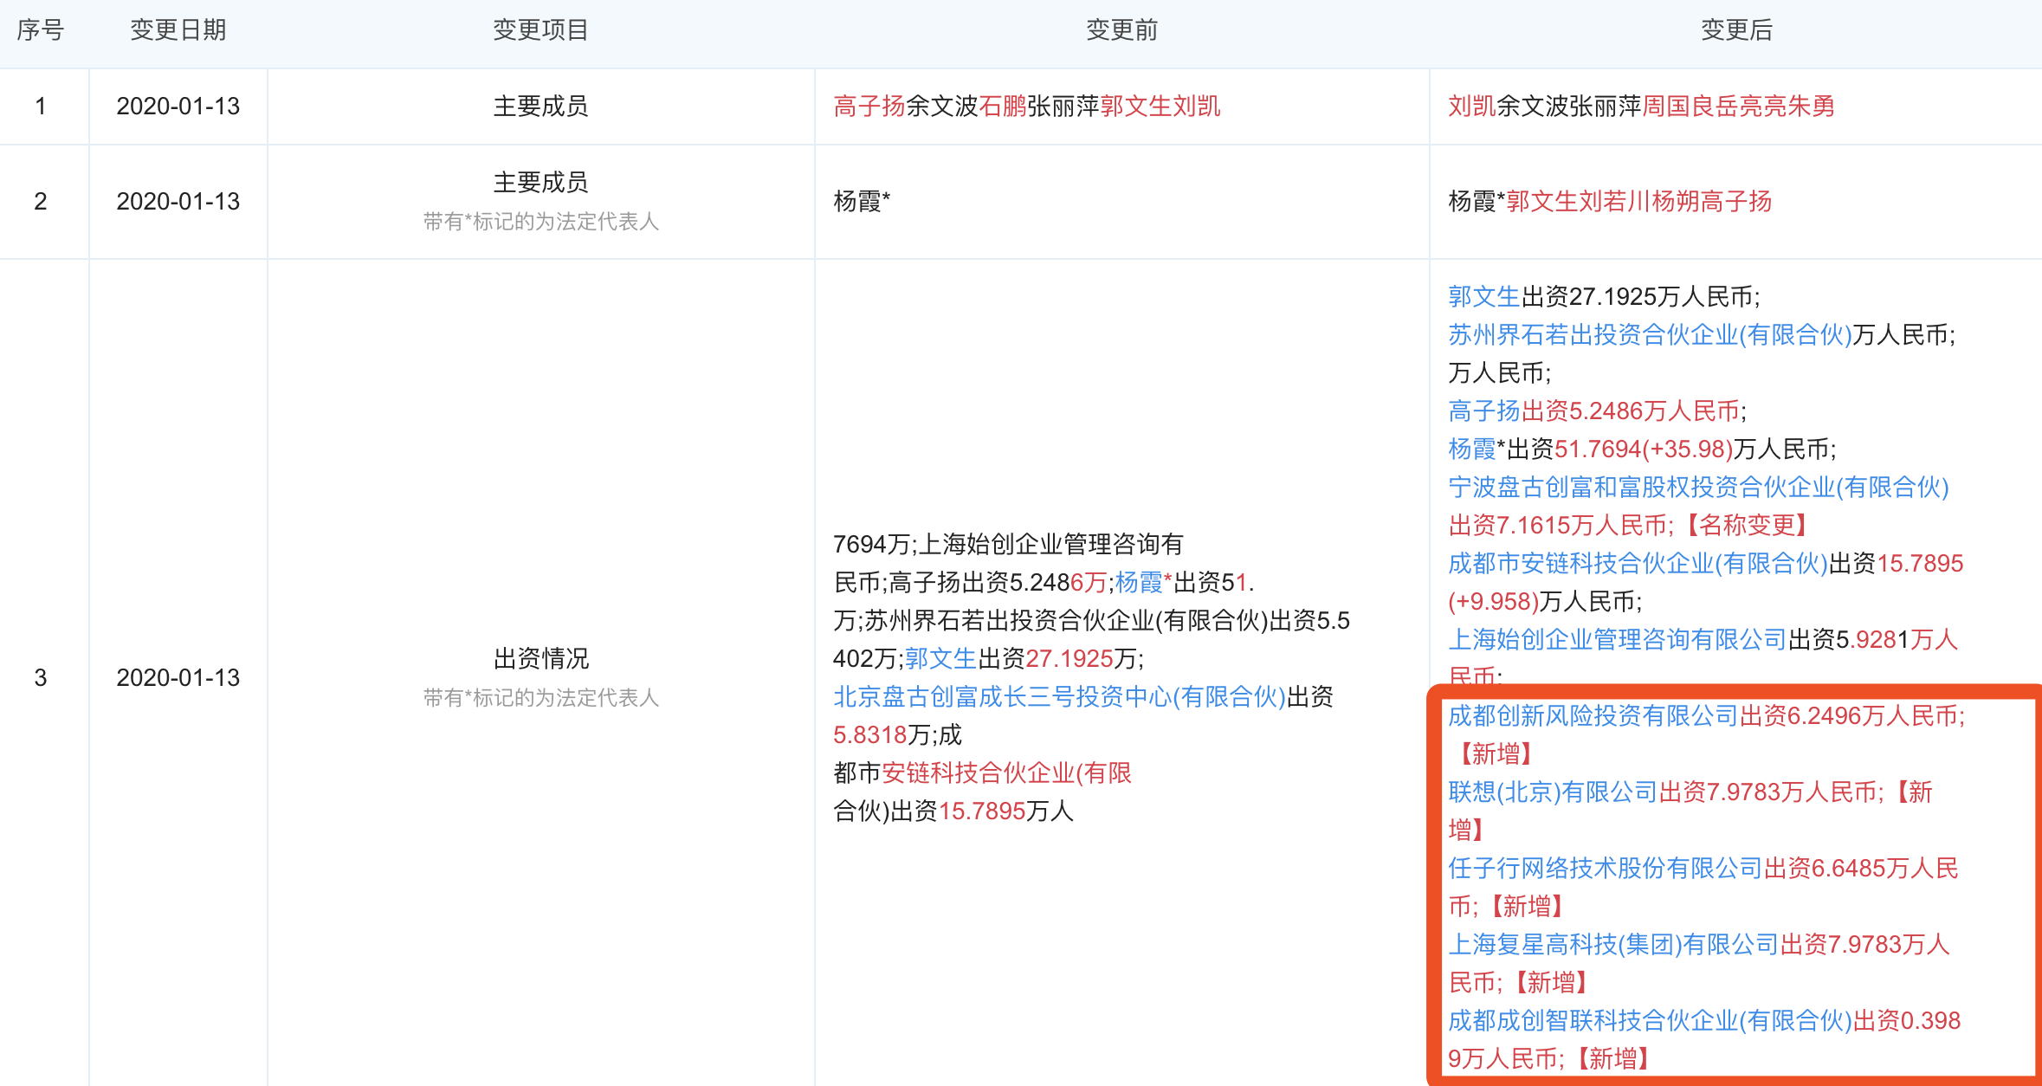Select 变更前 column header

1122,30
